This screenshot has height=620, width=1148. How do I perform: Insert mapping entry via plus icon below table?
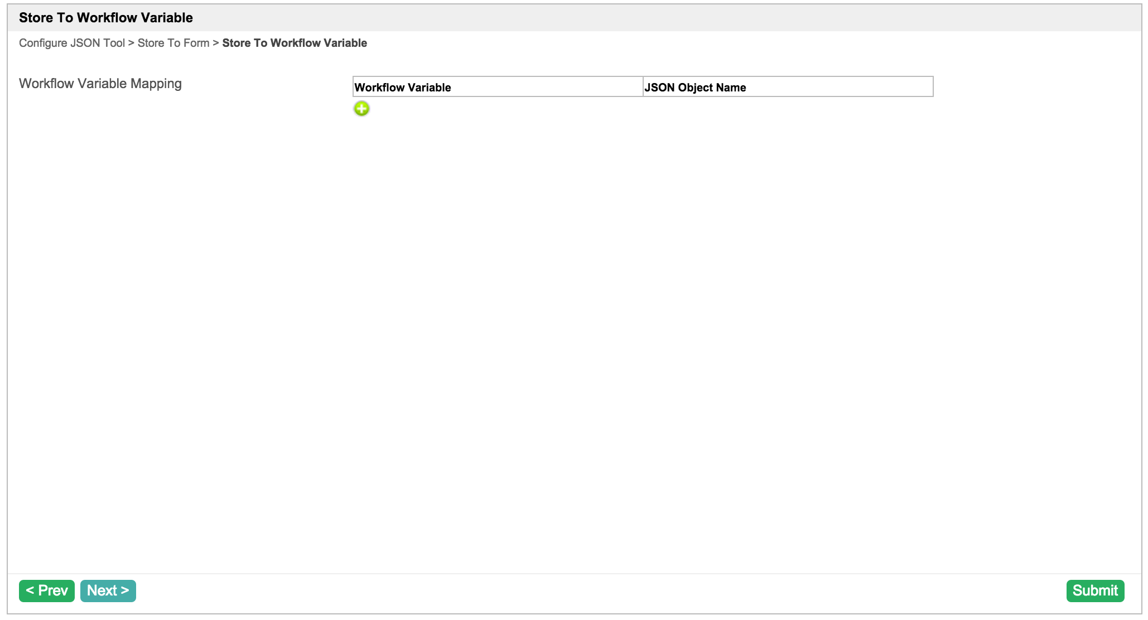tap(361, 109)
